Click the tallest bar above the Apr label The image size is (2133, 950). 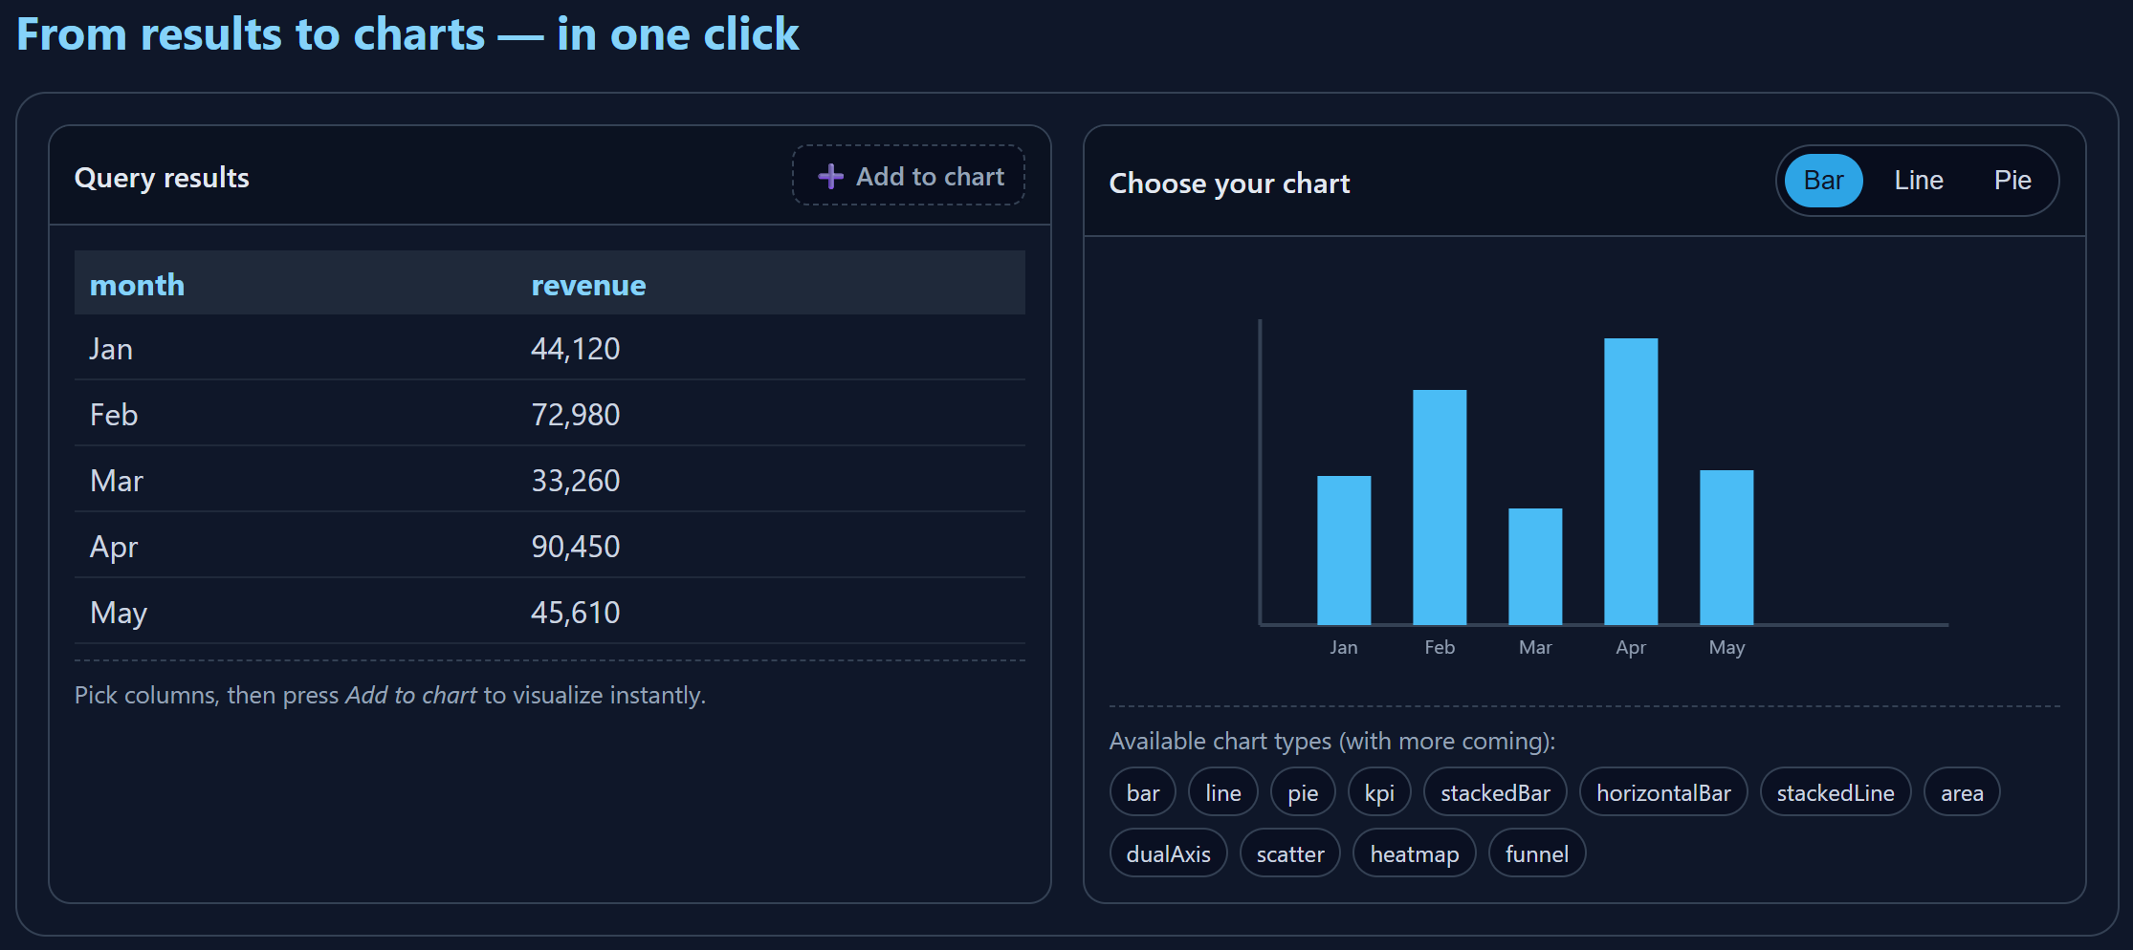(x=1630, y=478)
